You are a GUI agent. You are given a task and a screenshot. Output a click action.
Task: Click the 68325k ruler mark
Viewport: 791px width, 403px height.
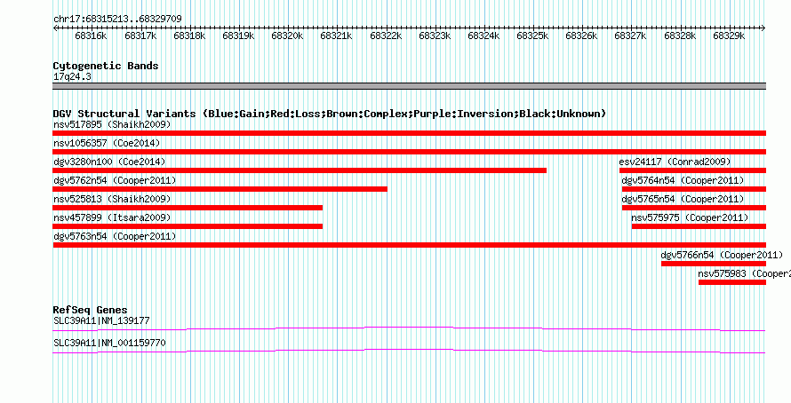[532, 36]
